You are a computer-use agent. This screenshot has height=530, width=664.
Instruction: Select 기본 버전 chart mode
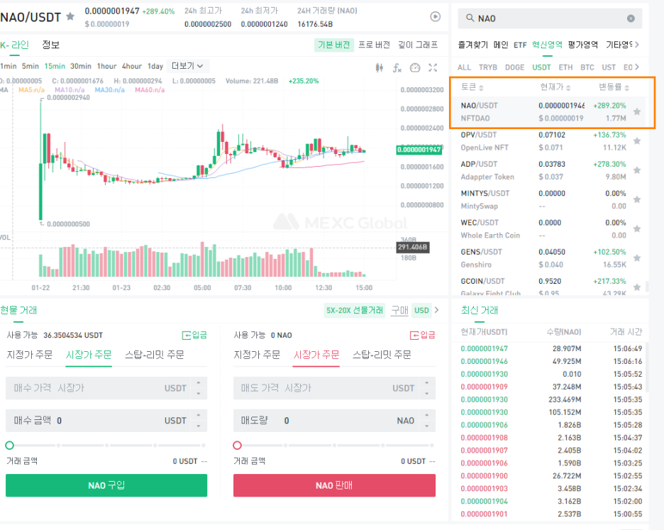pyautogui.click(x=333, y=45)
